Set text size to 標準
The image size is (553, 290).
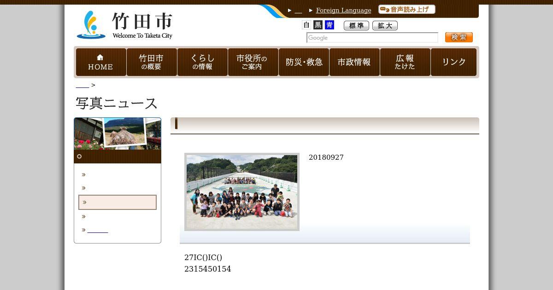[356, 26]
